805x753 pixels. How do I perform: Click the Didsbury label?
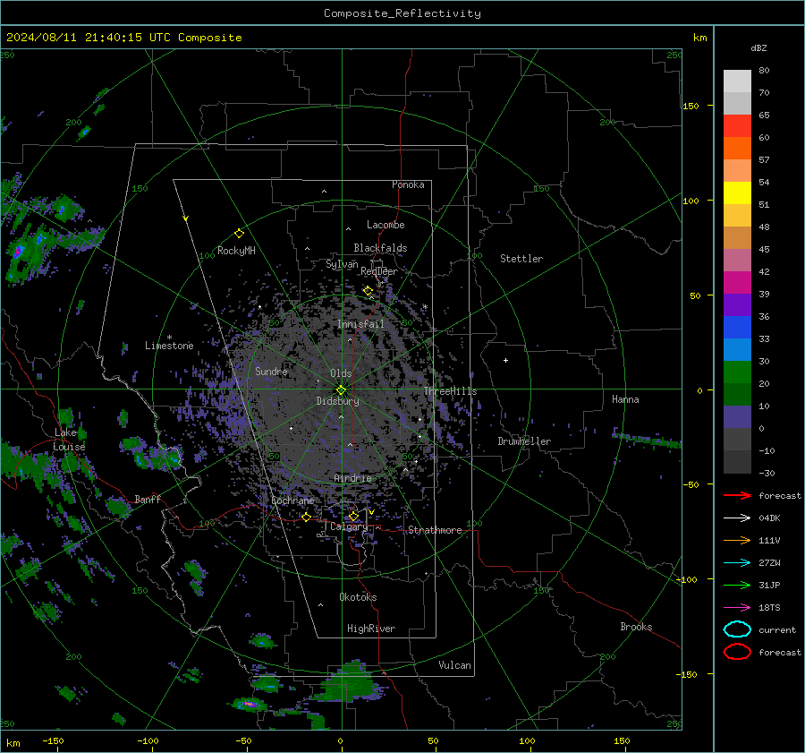coord(337,401)
